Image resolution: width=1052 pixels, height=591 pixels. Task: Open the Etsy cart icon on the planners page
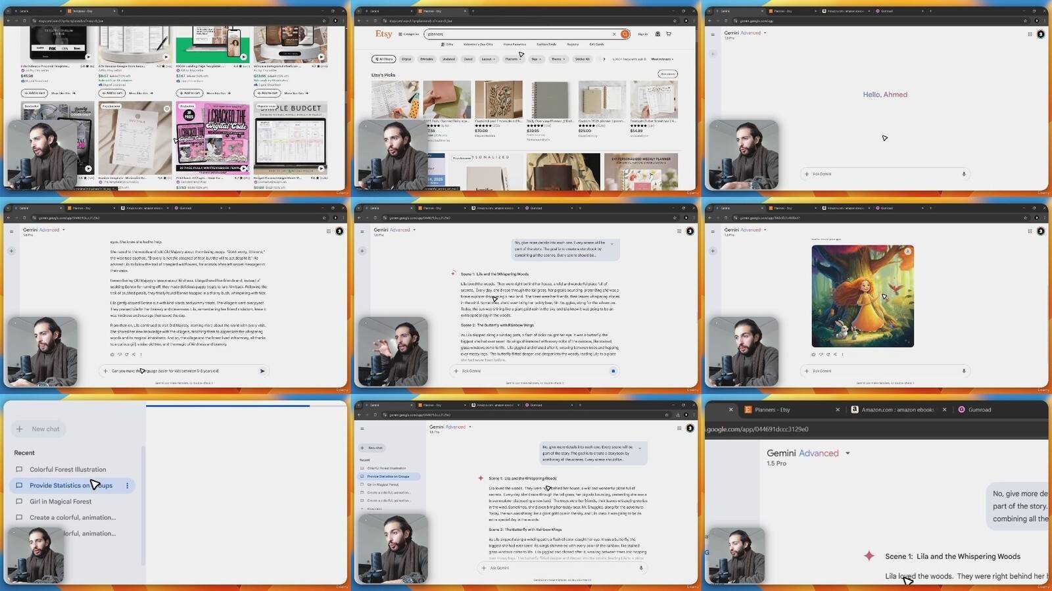point(669,34)
